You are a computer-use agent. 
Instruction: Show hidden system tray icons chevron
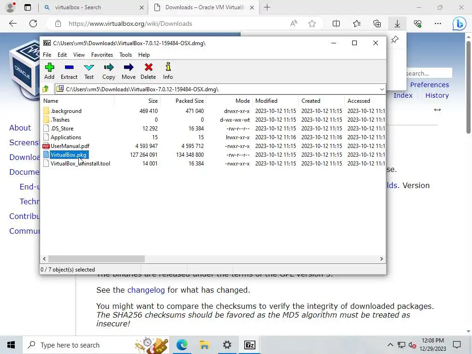click(390, 345)
